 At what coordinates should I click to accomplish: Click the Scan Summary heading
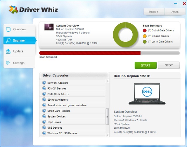(x=153, y=26)
